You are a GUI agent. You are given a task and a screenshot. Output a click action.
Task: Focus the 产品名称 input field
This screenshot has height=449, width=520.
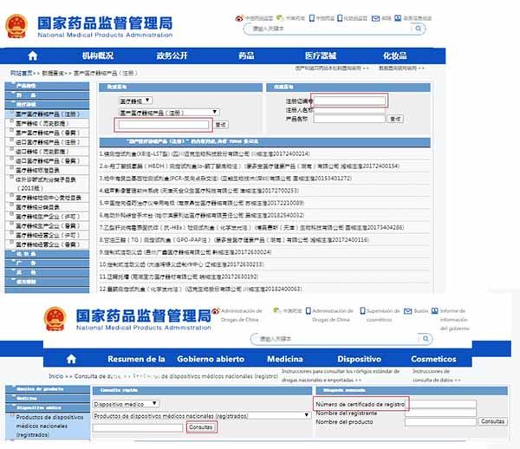pos(349,119)
